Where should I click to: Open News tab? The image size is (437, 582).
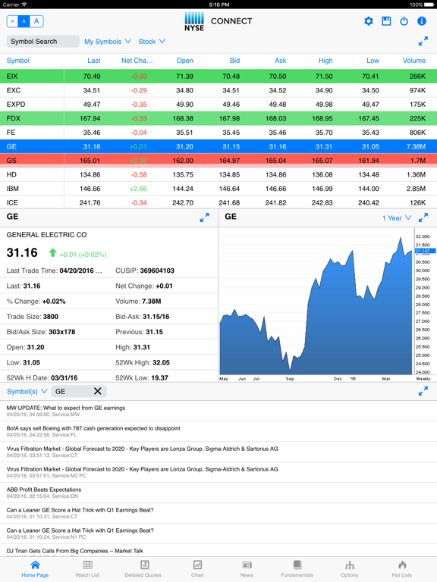247,569
